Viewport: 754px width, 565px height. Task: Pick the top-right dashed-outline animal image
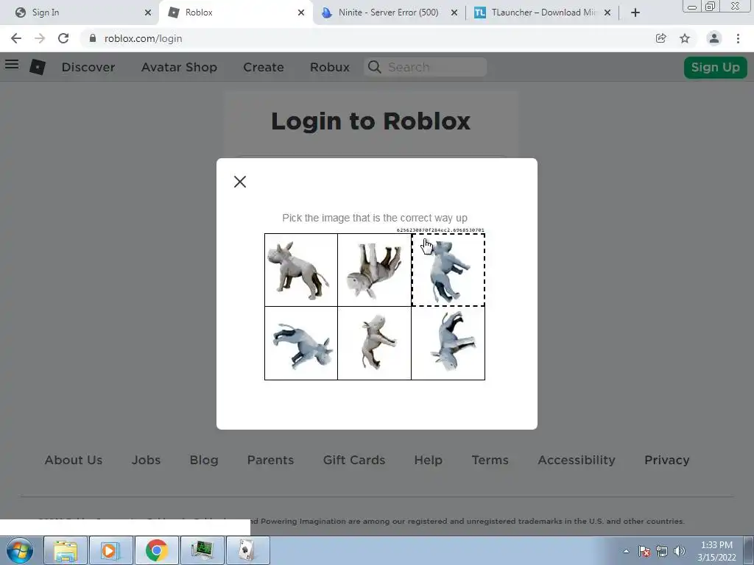coord(448,270)
